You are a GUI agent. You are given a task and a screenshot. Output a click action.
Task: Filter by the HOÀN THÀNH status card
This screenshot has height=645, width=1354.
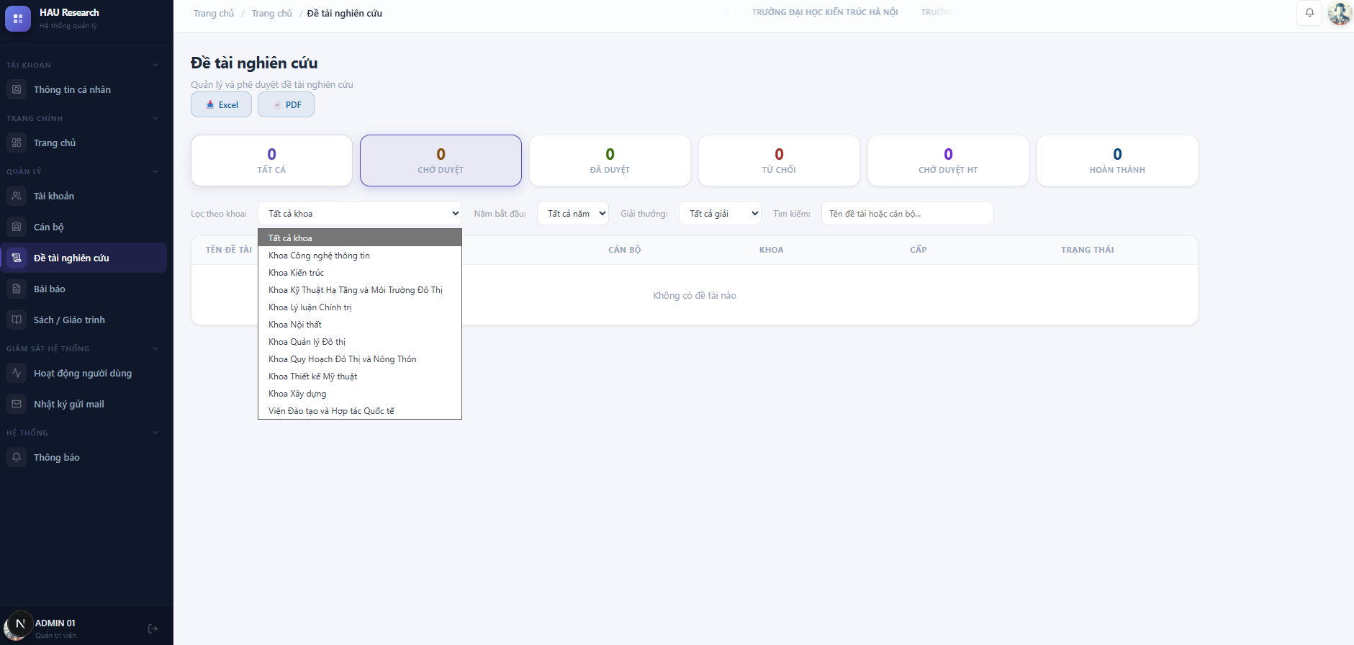(x=1117, y=161)
